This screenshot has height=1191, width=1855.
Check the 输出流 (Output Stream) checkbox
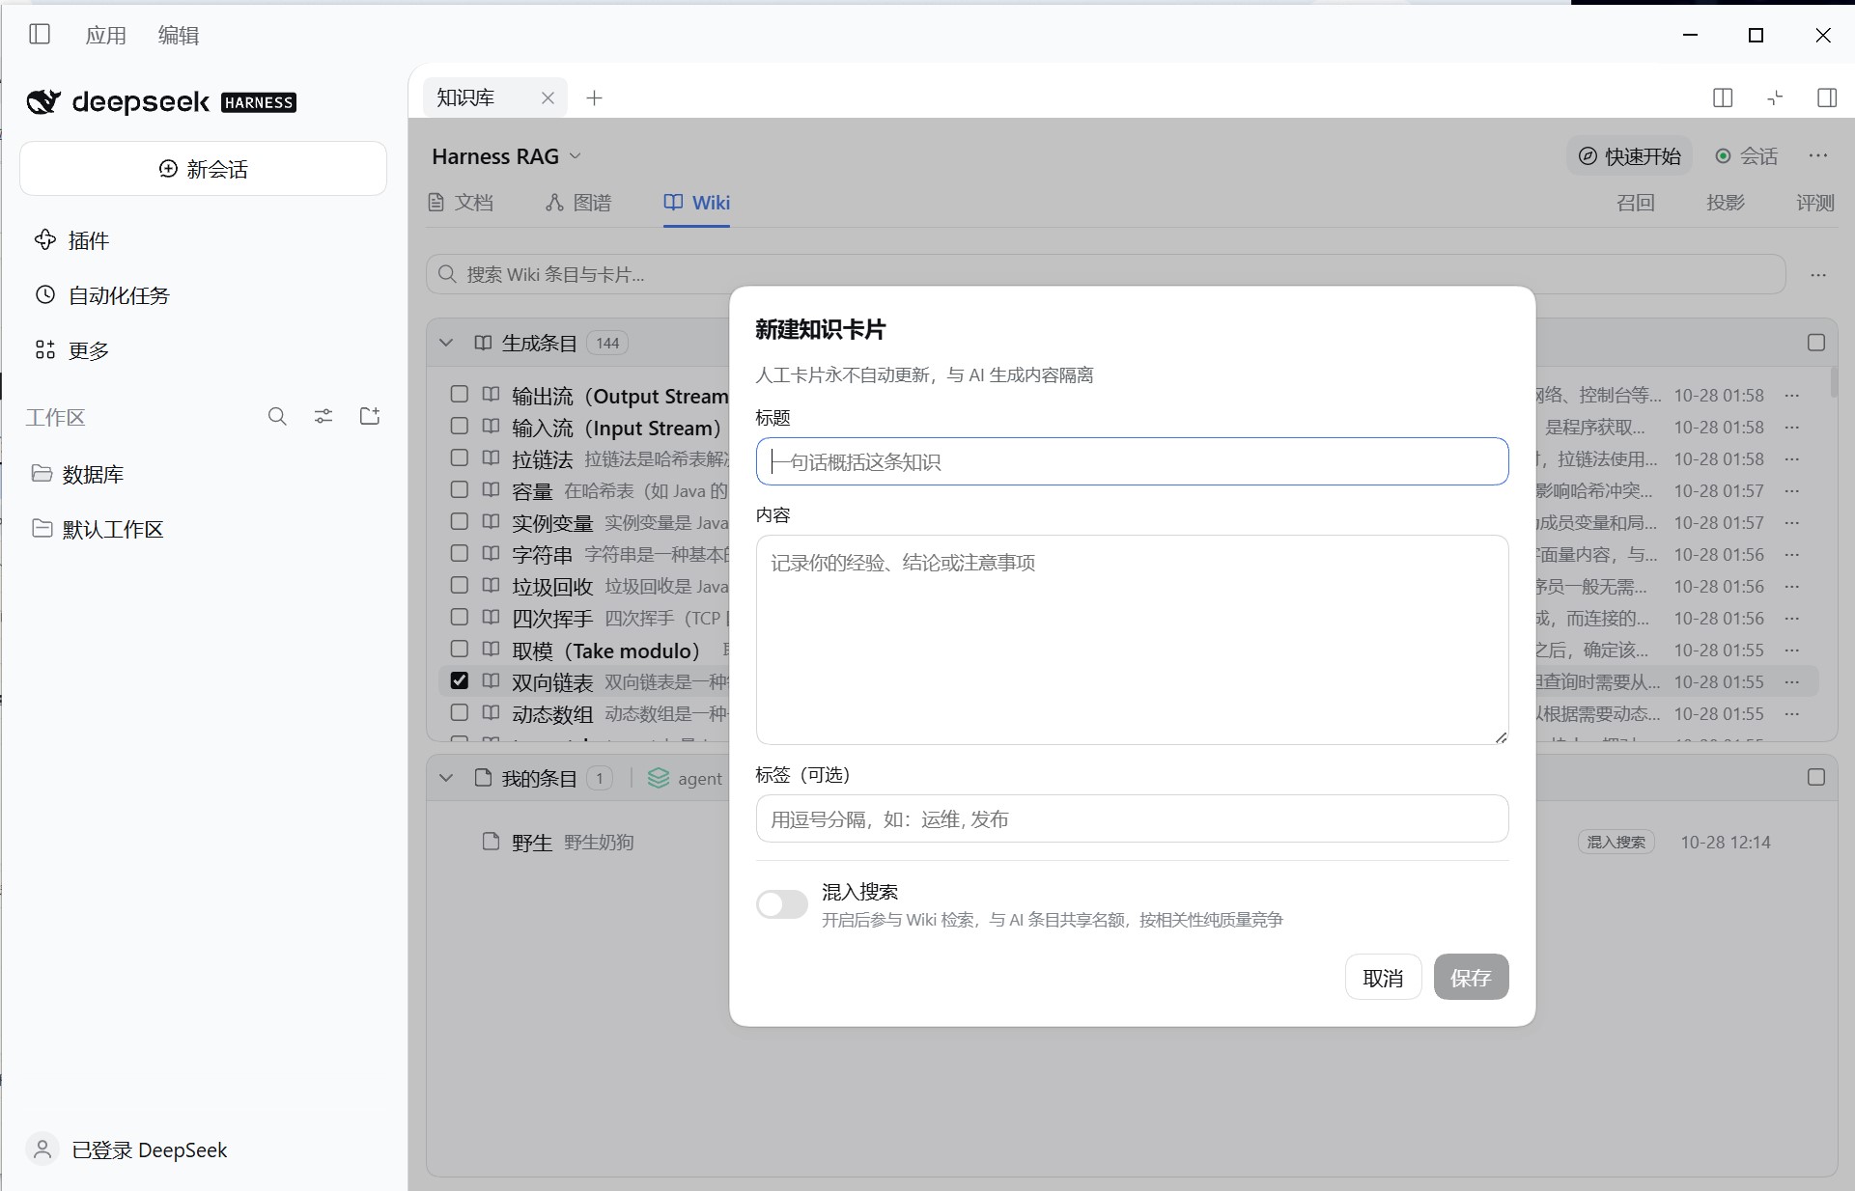point(460,395)
